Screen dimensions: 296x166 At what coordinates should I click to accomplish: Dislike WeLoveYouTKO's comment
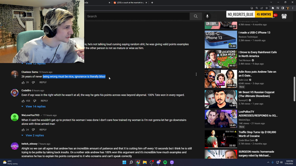pyautogui.click(x=33, y=130)
